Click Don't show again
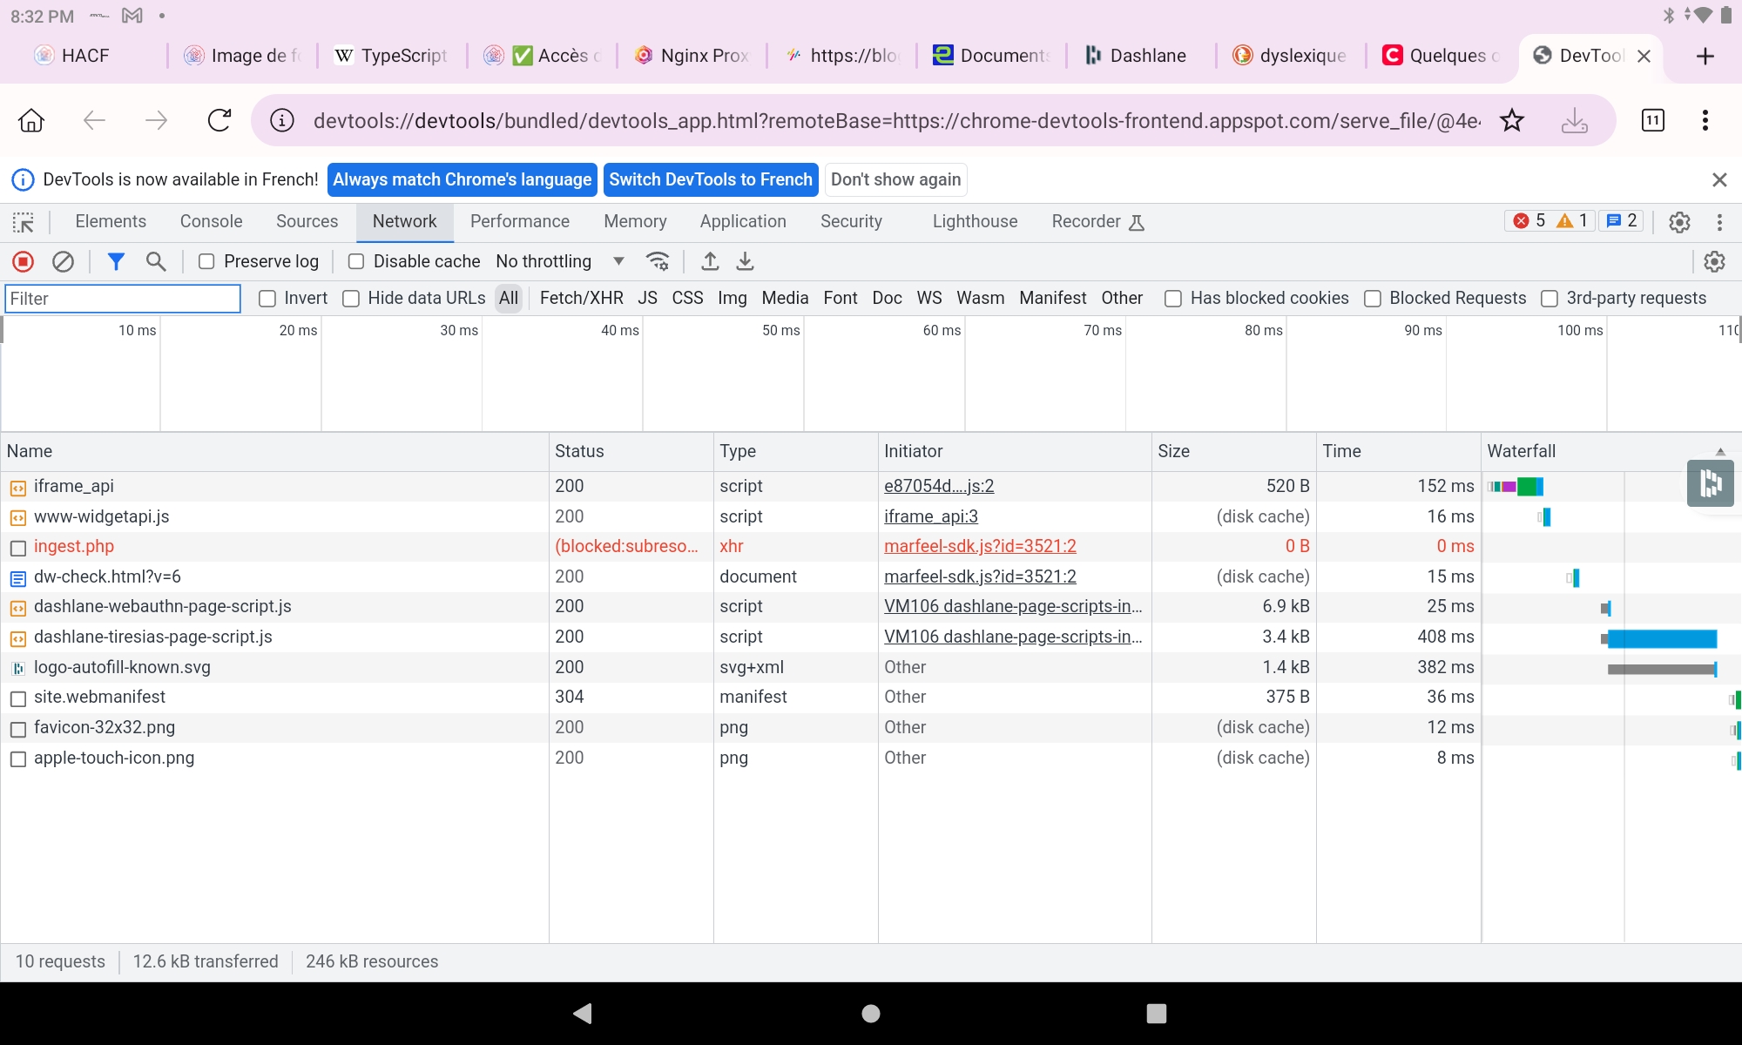This screenshot has height=1045, width=1742. pos(895,179)
